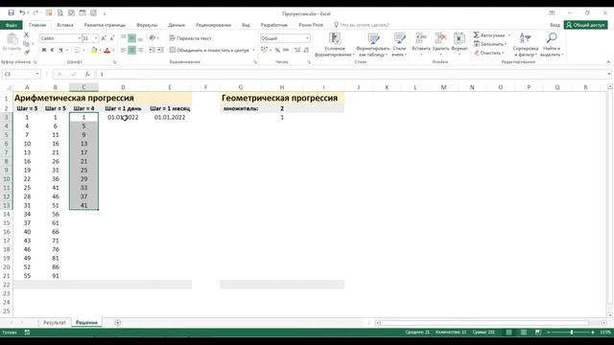
Task: Click the Paste (Вставить) clipboard icon
Action: 12,39
